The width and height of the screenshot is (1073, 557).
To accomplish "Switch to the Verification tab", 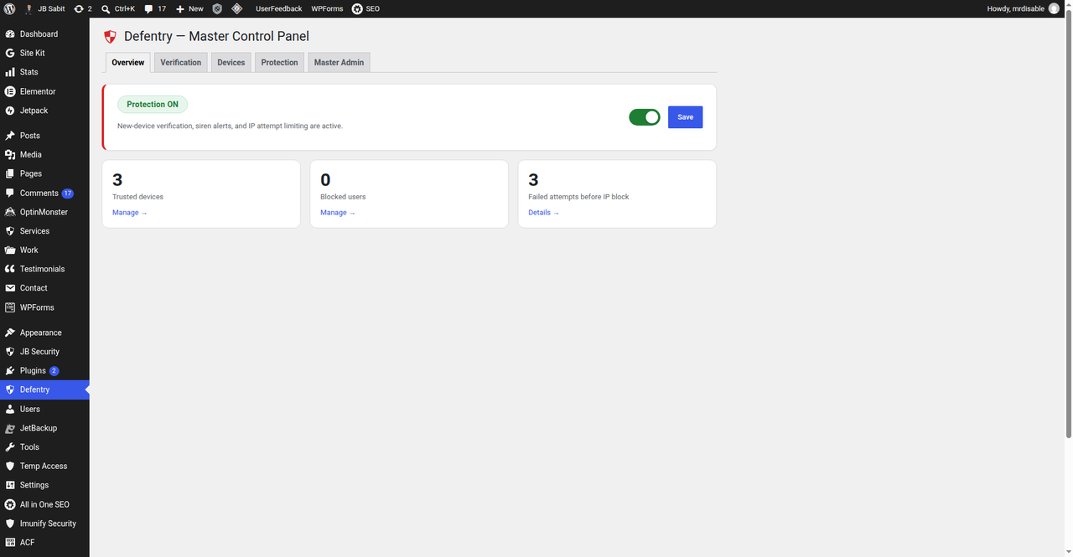I will [x=181, y=63].
